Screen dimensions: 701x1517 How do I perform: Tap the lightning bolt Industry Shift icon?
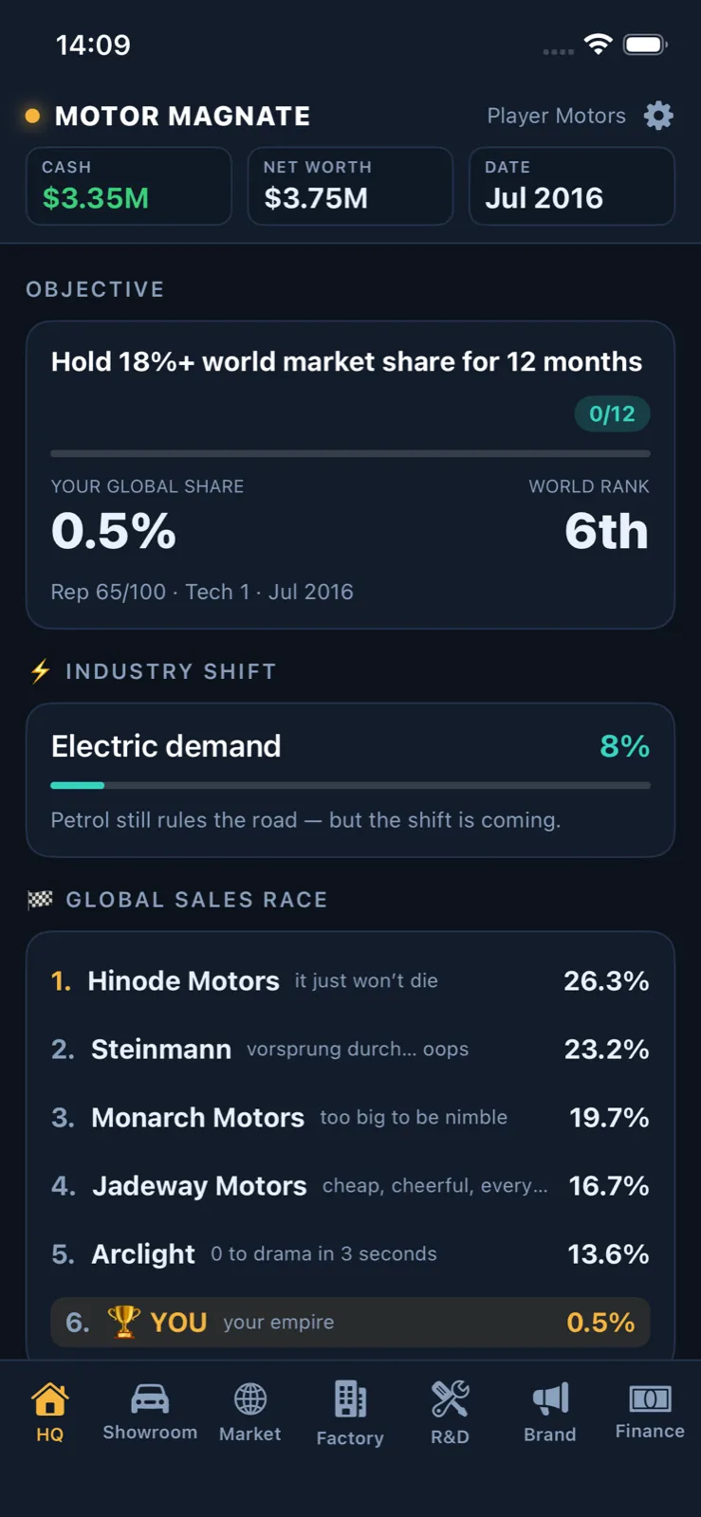tap(41, 671)
